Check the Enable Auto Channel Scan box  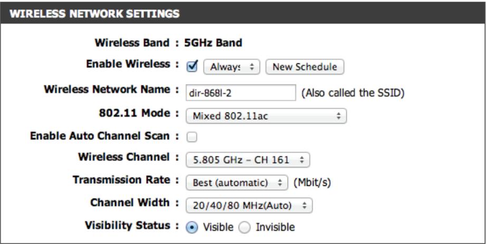coord(192,137)
